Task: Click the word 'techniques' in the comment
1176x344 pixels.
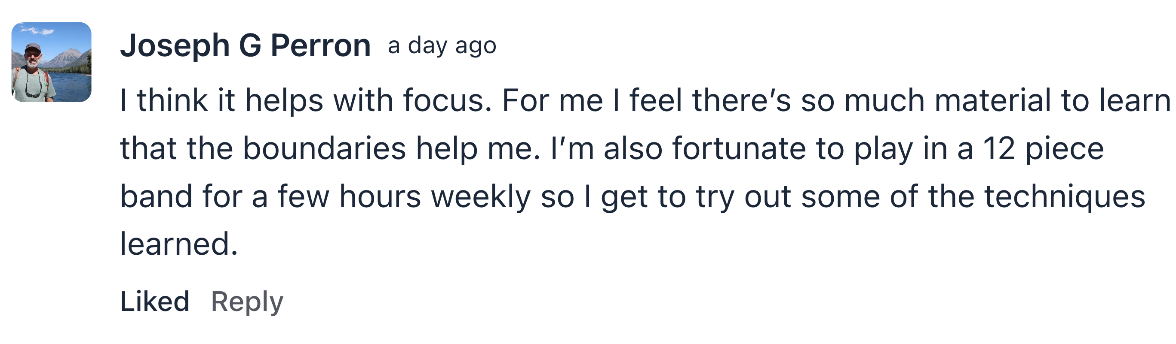Action: 1065,197
